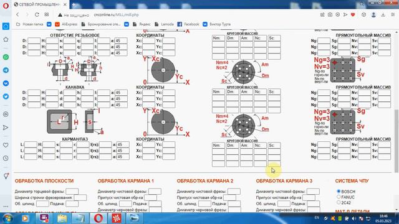Reload the current page

[37, 15]
